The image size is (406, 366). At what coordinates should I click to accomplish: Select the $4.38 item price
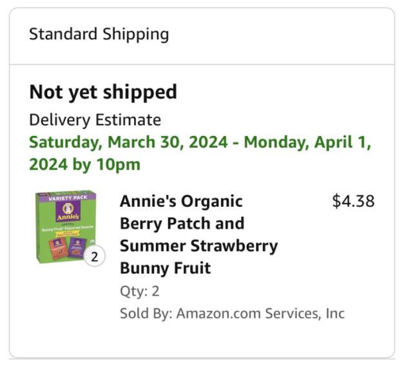point(353,201)
